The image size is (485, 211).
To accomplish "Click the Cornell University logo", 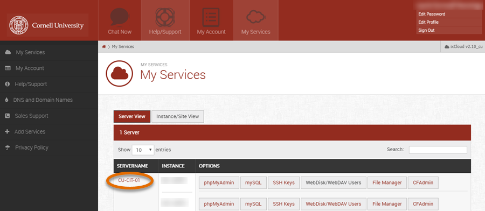I will (48, 25).
